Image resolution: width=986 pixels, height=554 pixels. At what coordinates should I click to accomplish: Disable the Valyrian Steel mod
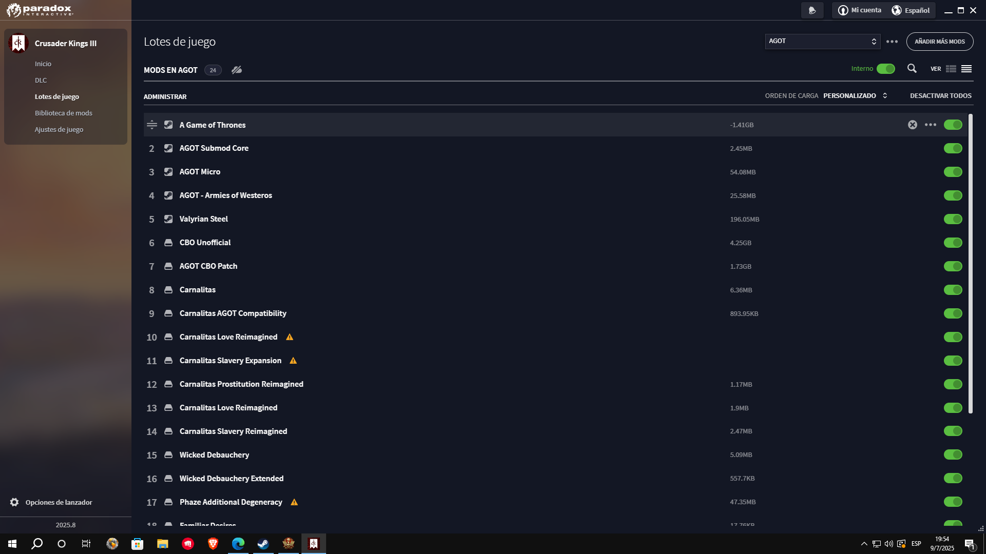coord(953,219)
